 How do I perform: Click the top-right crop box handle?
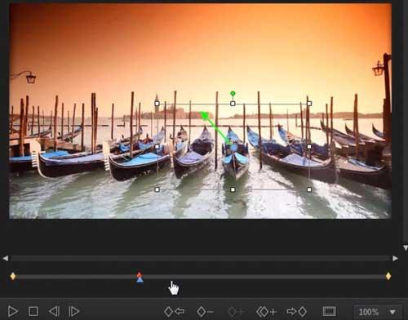coord(309,104)
